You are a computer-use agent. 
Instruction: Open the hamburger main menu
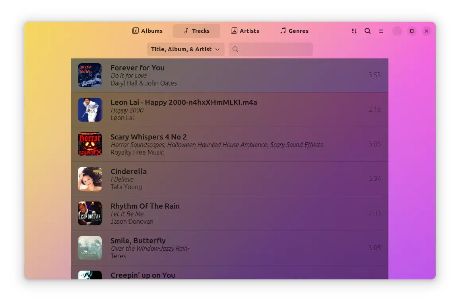click(x=381, y=31)
